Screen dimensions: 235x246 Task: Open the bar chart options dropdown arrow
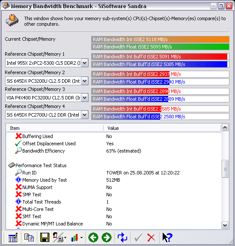tap(81, 237)
